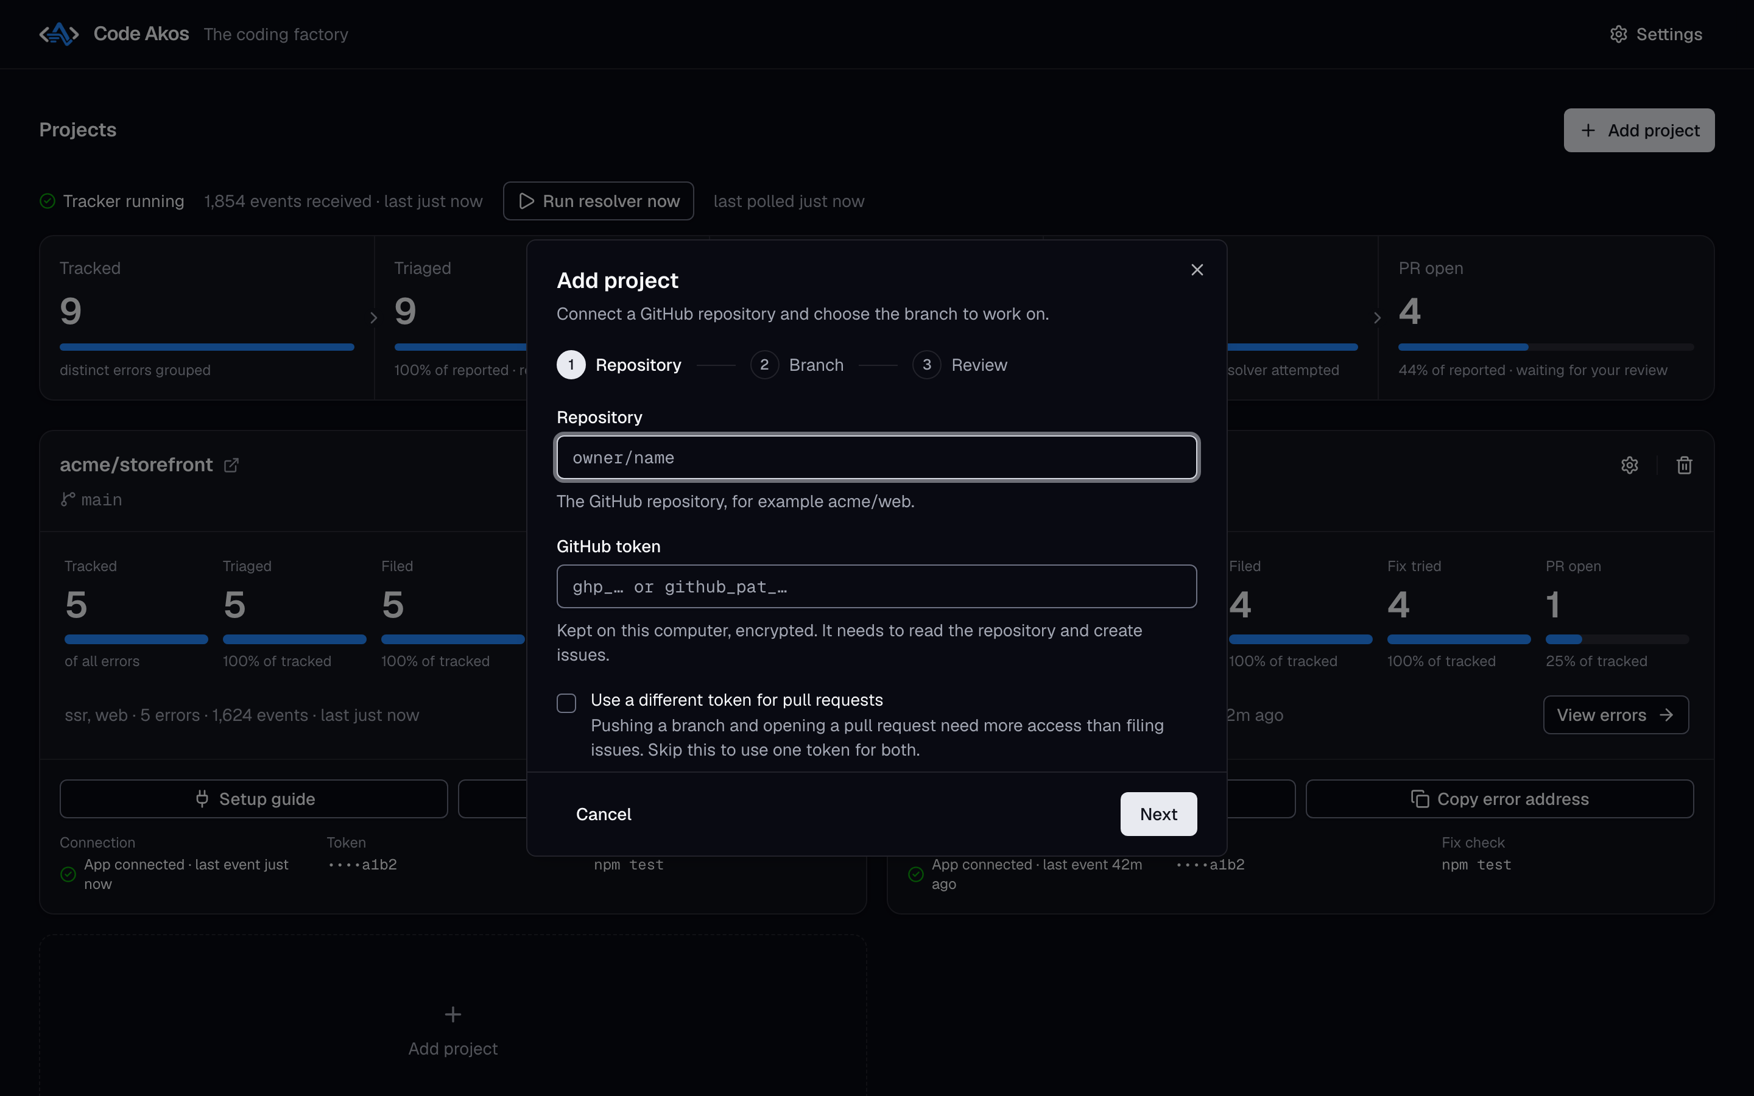Click the Add project header button
The width and height of the screenshot is (1754, 1096).
pos(1639,130)
